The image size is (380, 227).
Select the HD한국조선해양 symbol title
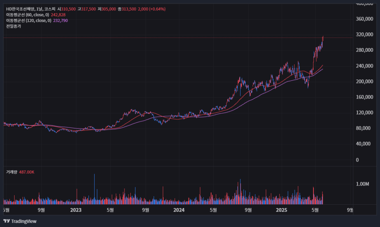click(21, 9)
